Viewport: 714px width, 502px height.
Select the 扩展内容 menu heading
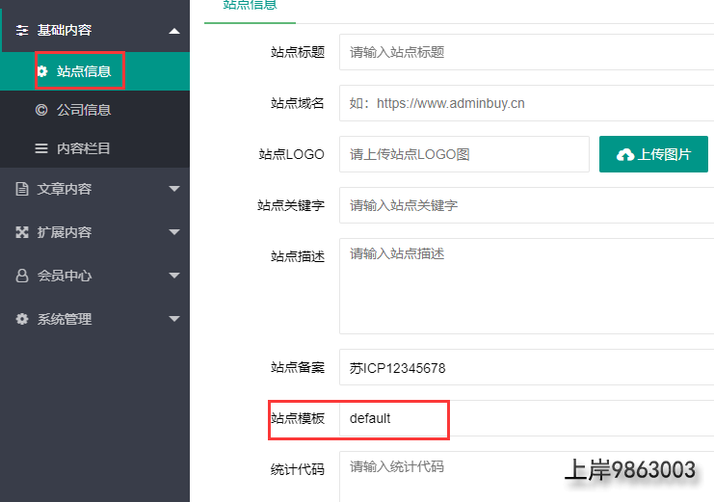(x=94, y=232)
